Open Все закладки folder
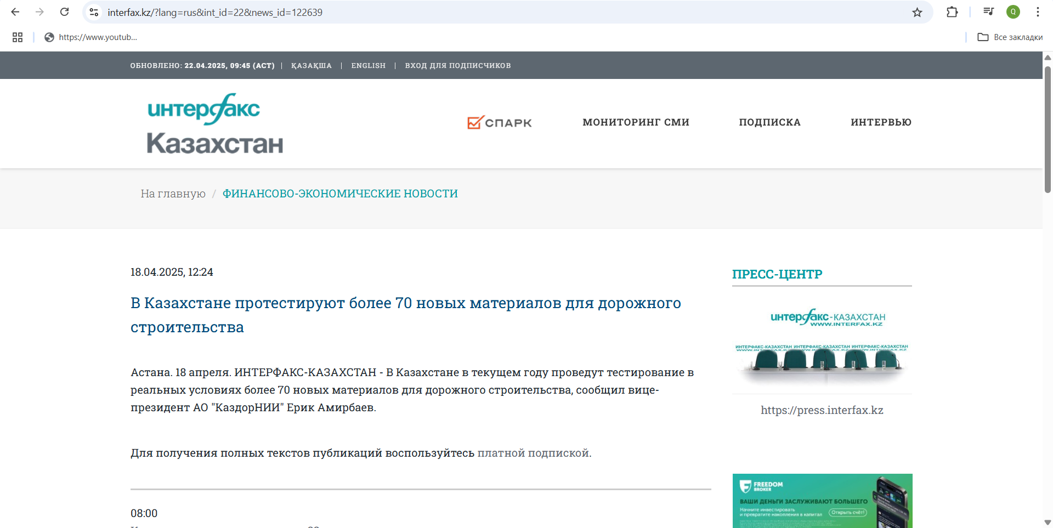 (1010, 37)
